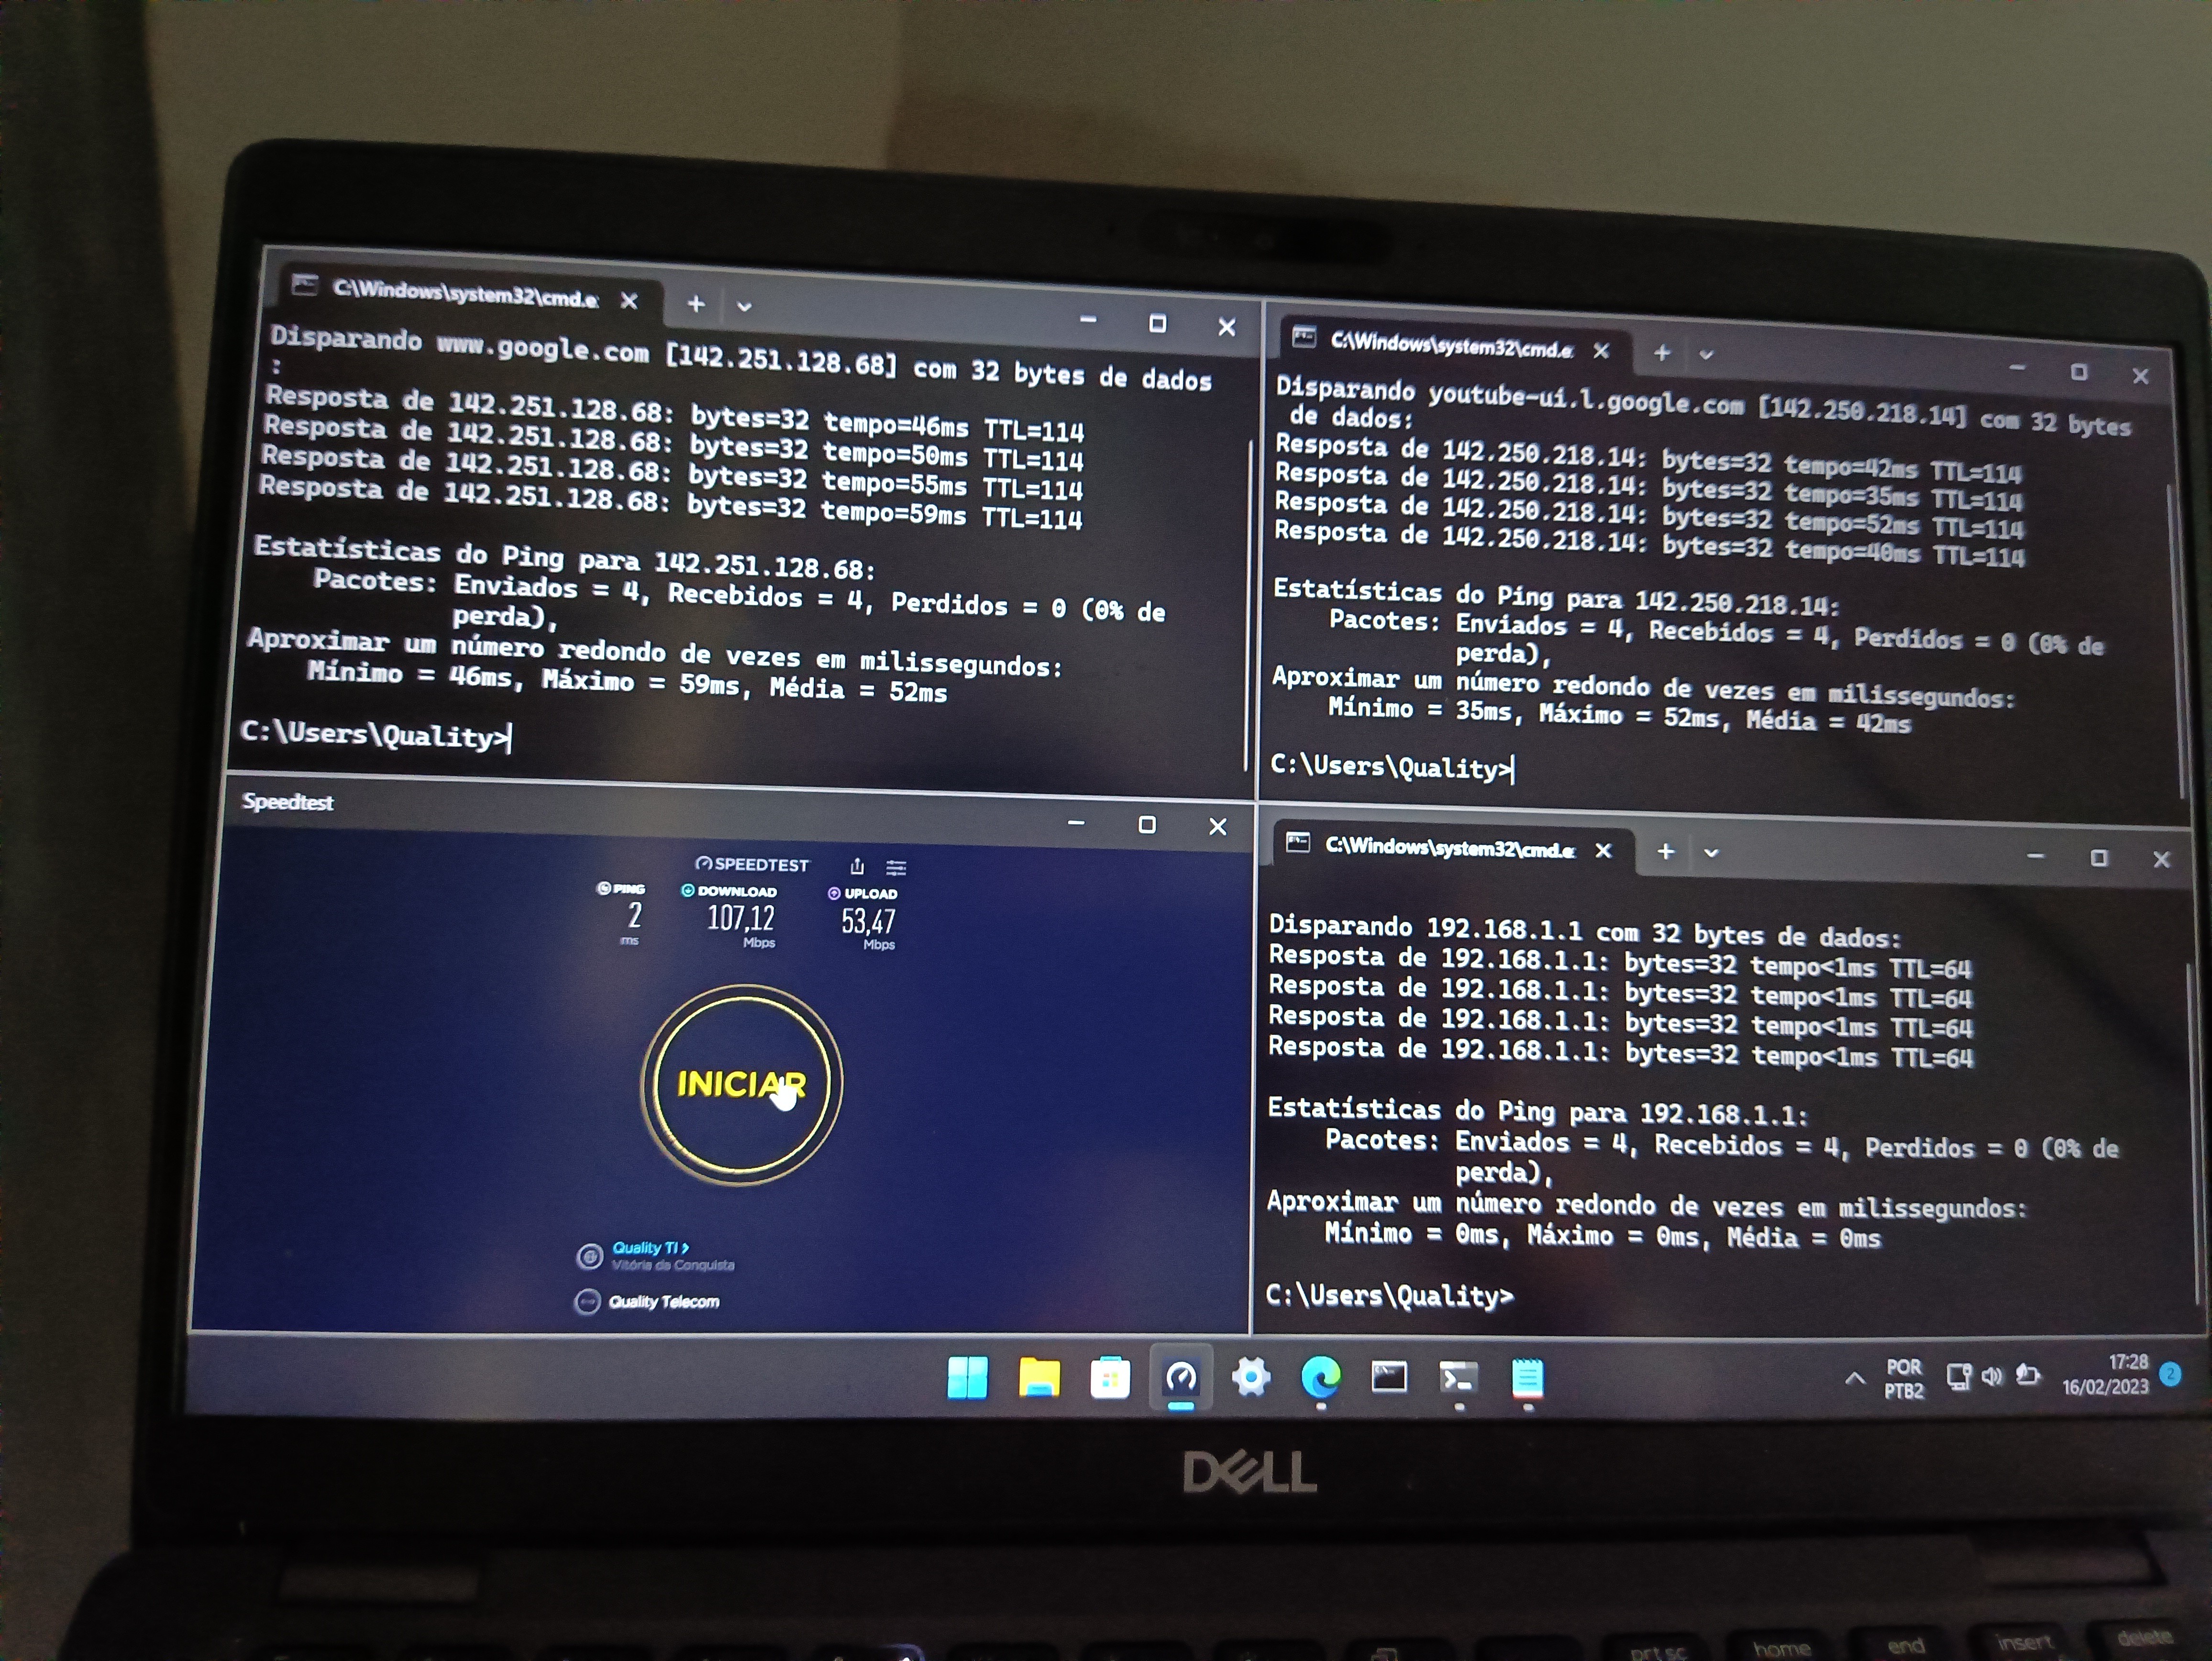Open tab dropdown in youtube ping terminal
Viewport: 2212px width, 1661px height.
(x=1707, y=354)
